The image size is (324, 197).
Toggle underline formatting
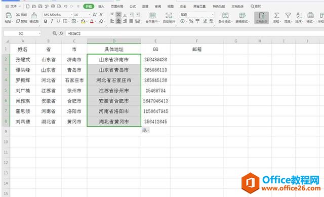click(58, 21)
